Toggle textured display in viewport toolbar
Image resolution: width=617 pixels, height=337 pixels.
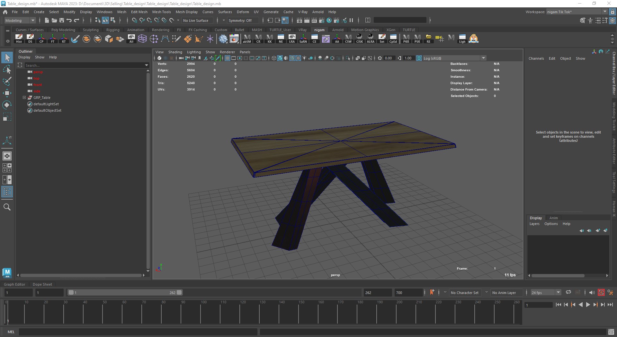coord(298,58)
